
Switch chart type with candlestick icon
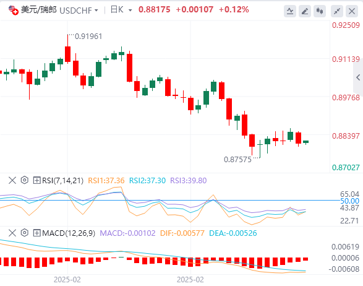click(320, 11)
